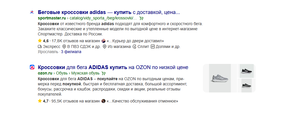Click green shopping cart icon next to sportmaster.ru
Screen dimensions: 284x113
(142, 18)
